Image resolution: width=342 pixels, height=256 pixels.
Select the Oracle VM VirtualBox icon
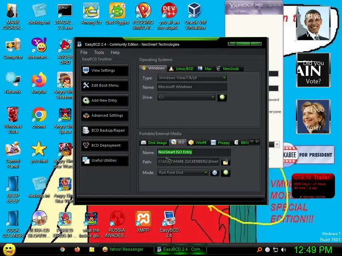195,16
